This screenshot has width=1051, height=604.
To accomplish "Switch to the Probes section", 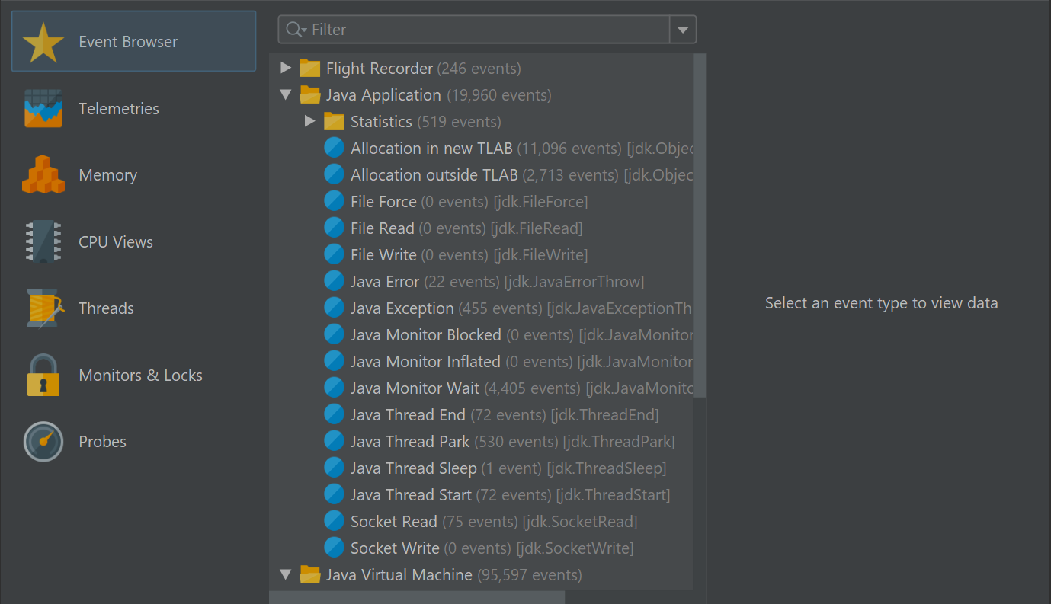I will pos(133,442).
